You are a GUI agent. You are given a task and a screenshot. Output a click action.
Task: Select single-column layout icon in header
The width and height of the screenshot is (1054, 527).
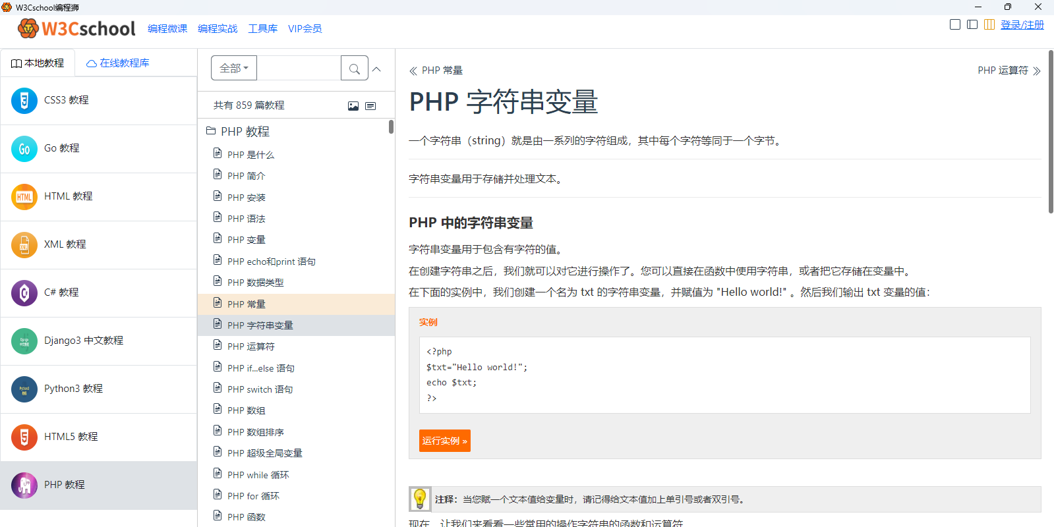954,25
